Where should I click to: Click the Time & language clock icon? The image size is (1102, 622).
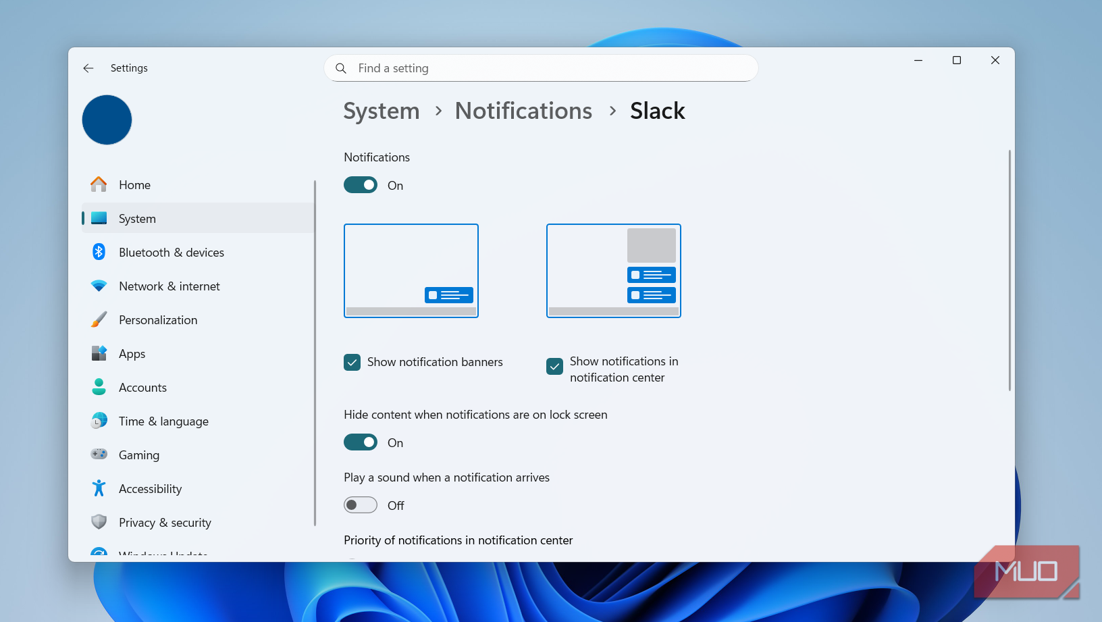99,421
